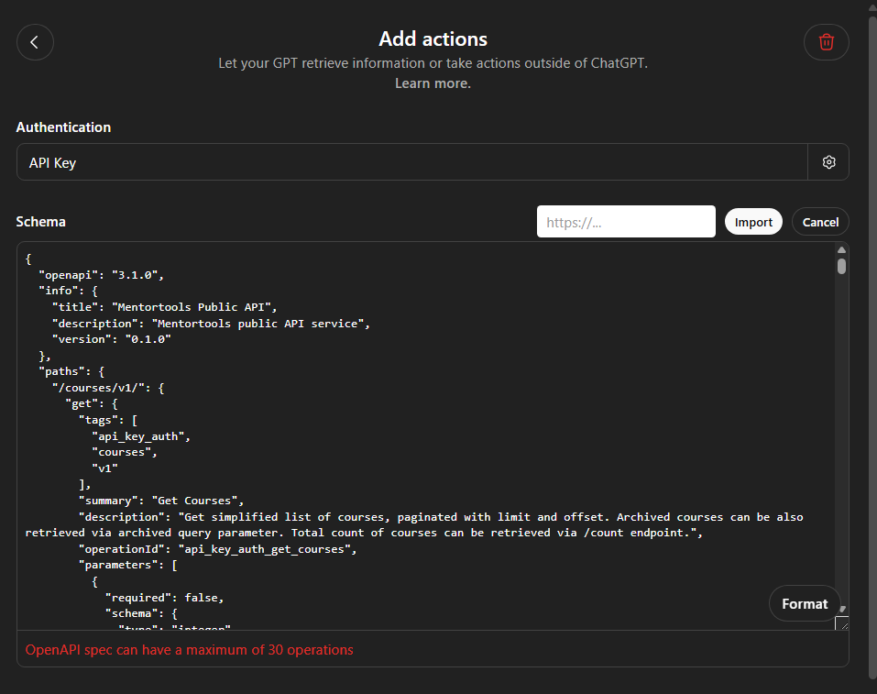
Task: Click the "operationId" api_key_auth_get_courses line
Action: pyautogui.click(x=217, y=549)
